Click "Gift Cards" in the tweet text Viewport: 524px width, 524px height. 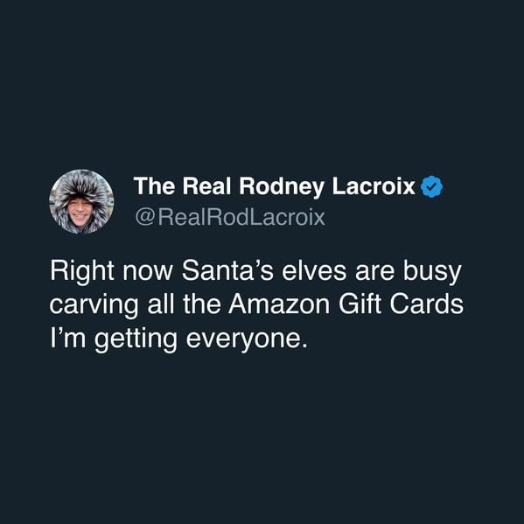click(x=401, y=304)
